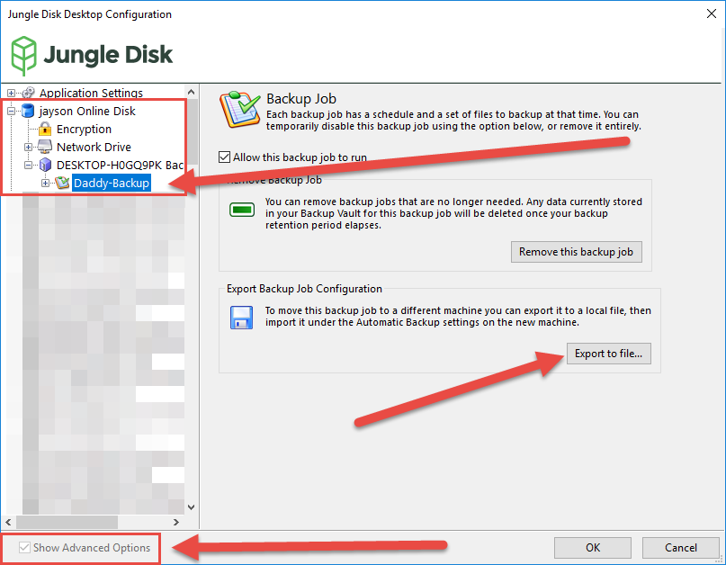Toggle Allow this backup job to run
The height and width of the screenshot is (565, 726).
(225, 157)
